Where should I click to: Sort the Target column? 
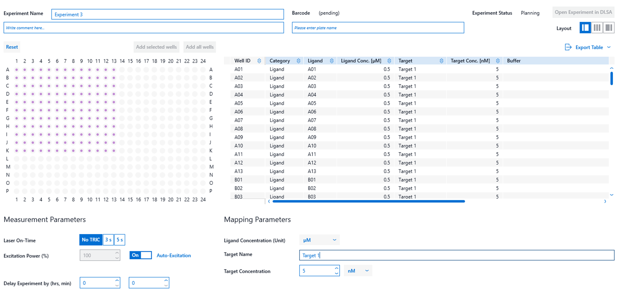[x=442, y=60]
